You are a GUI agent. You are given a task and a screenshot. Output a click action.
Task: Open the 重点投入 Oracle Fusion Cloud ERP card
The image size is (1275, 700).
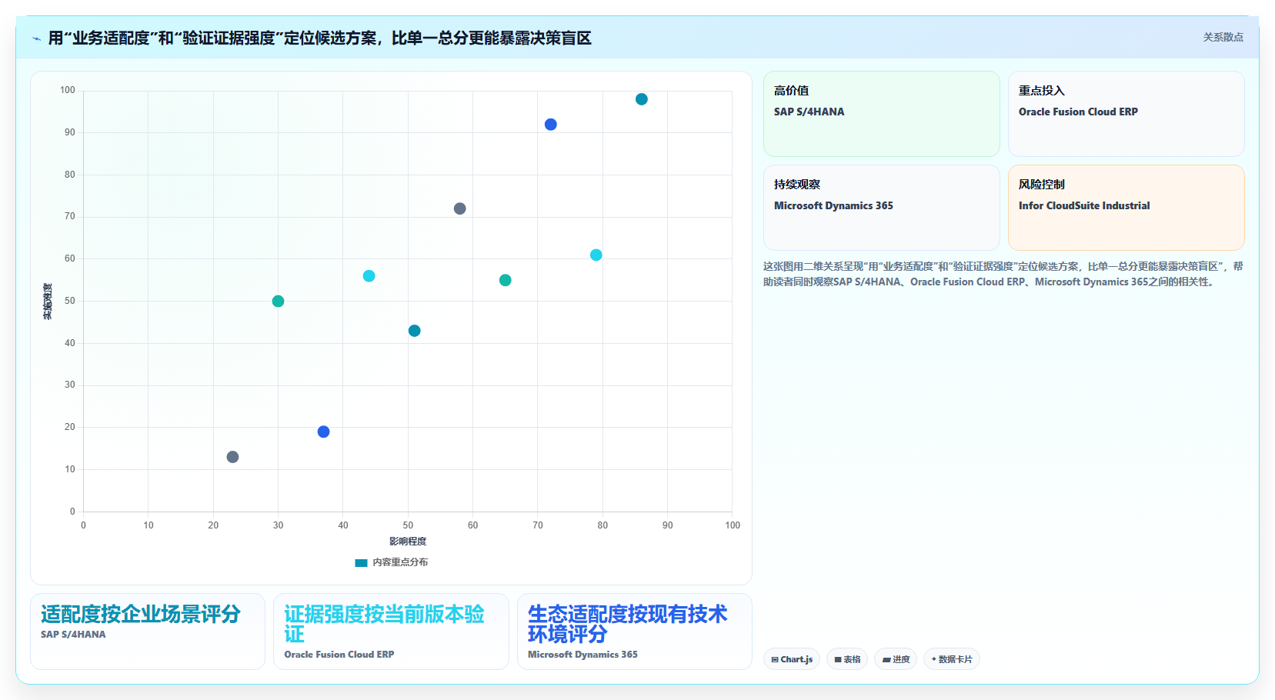click(x=1126, y=114)
